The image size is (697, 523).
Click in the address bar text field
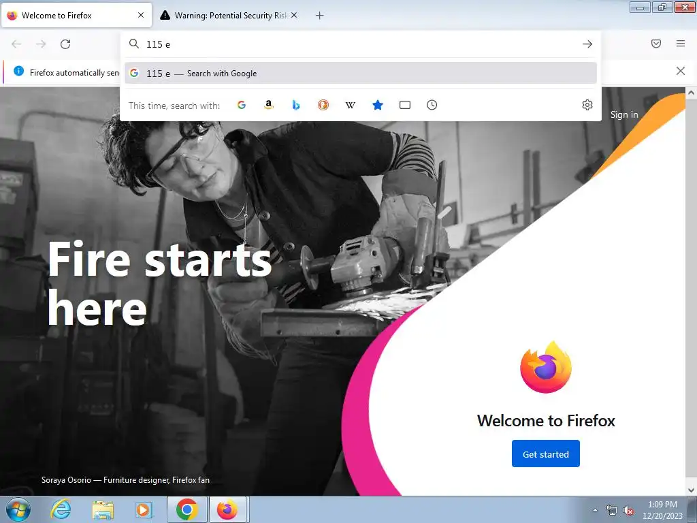point(360,44)
